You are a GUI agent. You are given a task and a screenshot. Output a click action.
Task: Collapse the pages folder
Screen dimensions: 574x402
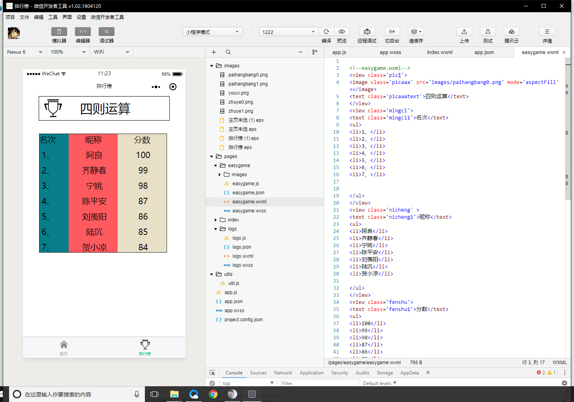[212, 156]
